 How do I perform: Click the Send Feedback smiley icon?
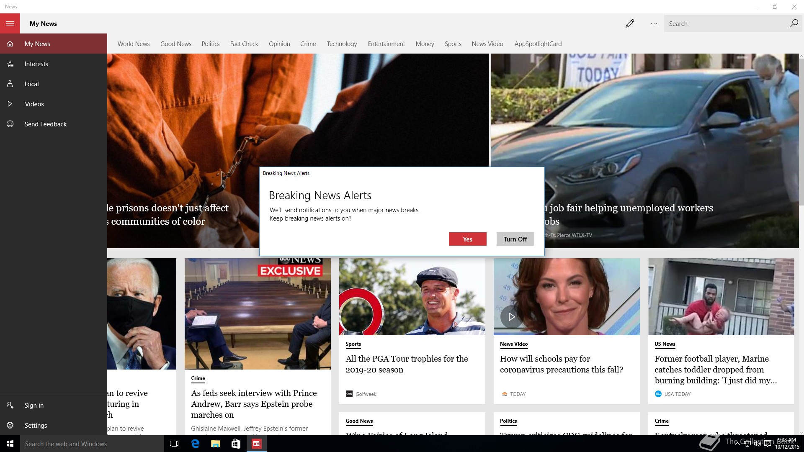10,124
